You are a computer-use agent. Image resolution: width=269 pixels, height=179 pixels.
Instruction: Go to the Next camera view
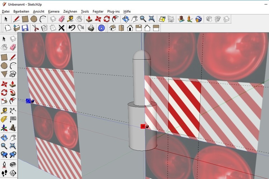click(x=13, y=155)
